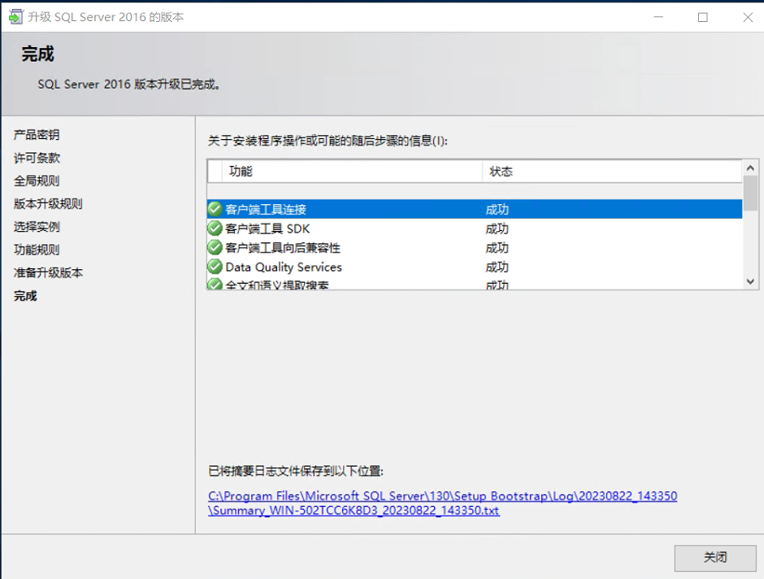The height and width of the screenshot is (579, 764).
Task: Minimize the SQL Server upgrade window
Action: click(x=658, y=17)
